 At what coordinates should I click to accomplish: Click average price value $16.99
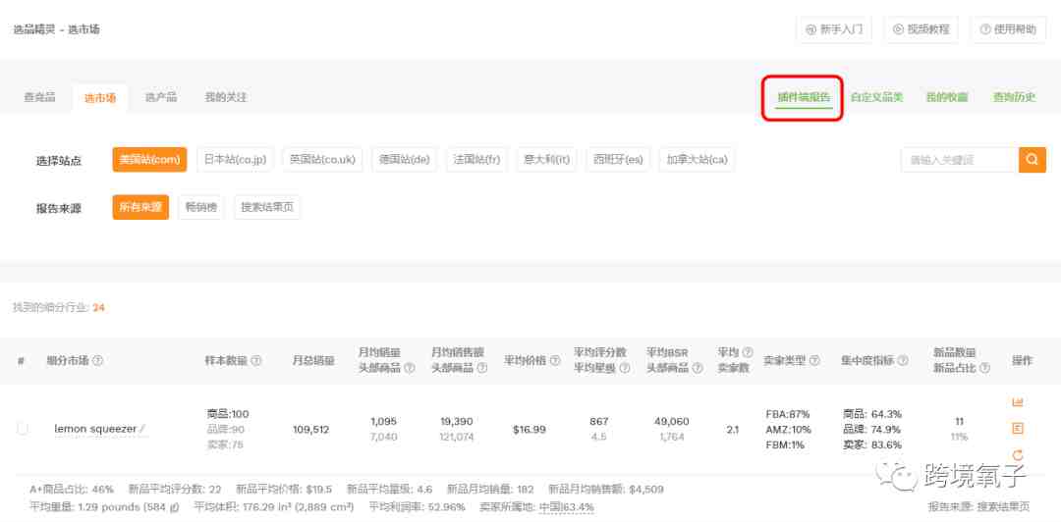tap(530, 430)
